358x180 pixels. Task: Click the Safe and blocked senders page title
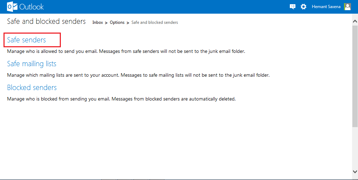point(46,22)
